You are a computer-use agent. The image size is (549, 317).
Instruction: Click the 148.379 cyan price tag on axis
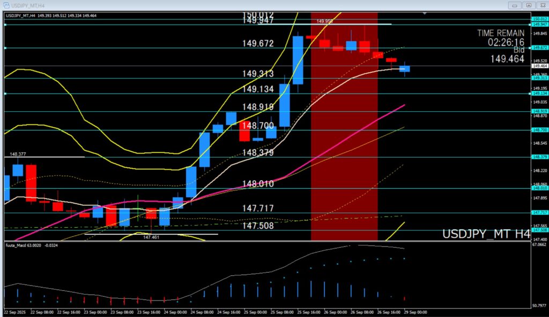539,157
